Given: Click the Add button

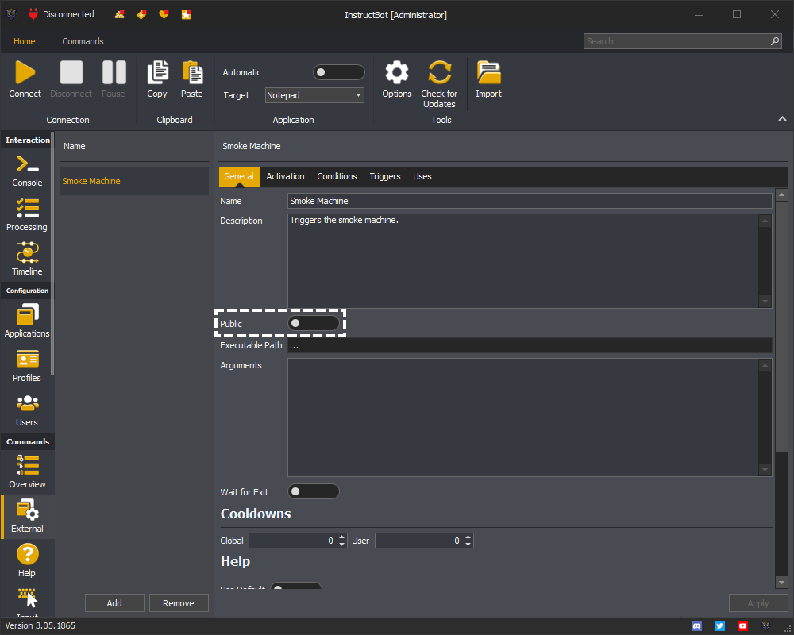Looking at the screenshot, I should (114, 603).
